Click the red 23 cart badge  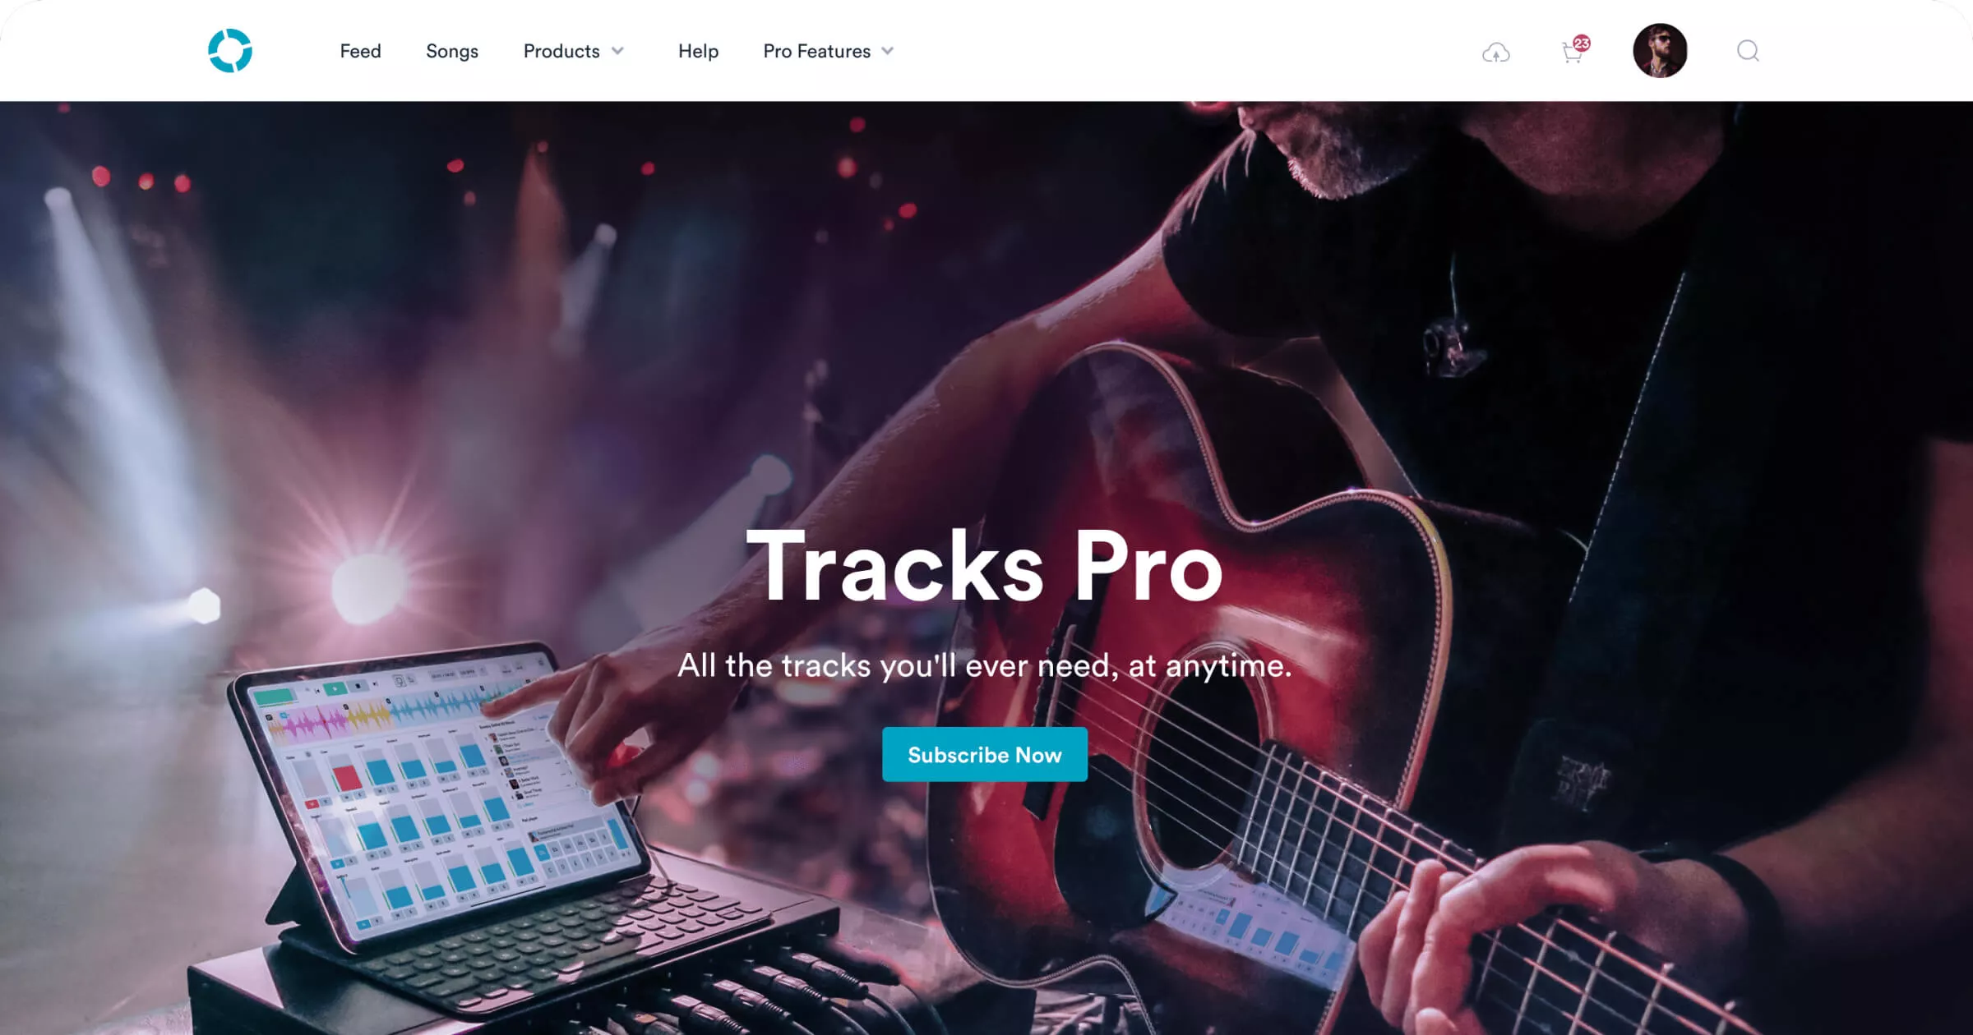[x=1582, y=43]
